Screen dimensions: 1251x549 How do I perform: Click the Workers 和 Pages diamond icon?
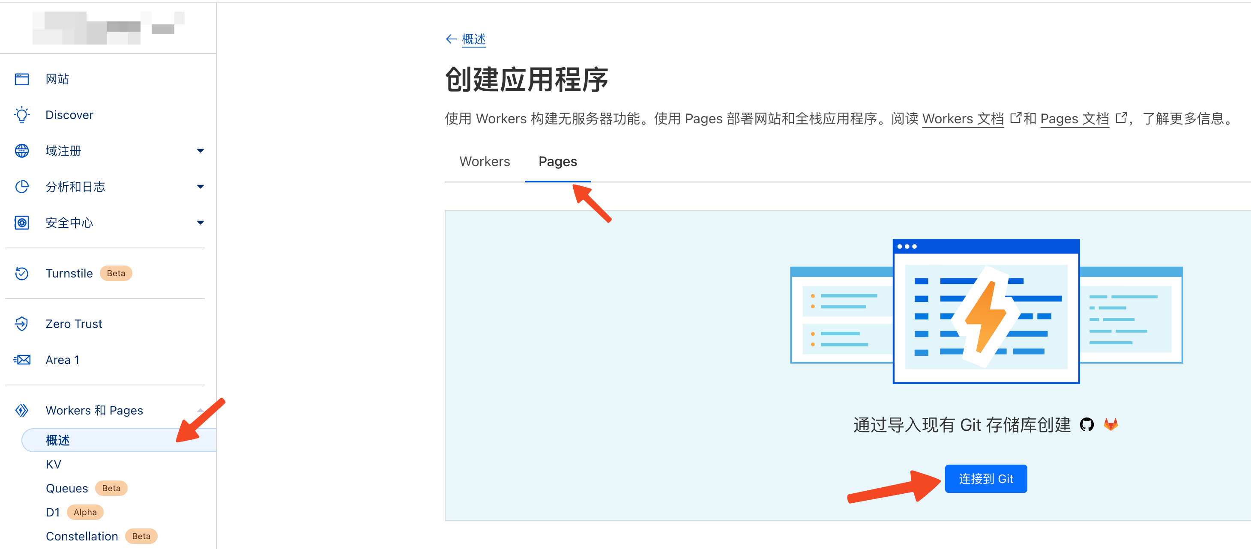[22, 410]
